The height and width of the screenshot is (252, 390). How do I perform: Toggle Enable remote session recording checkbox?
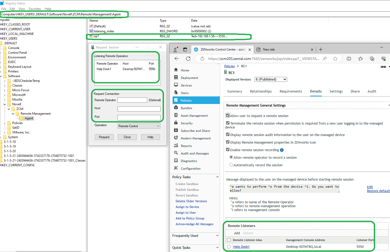click(228, 150)
